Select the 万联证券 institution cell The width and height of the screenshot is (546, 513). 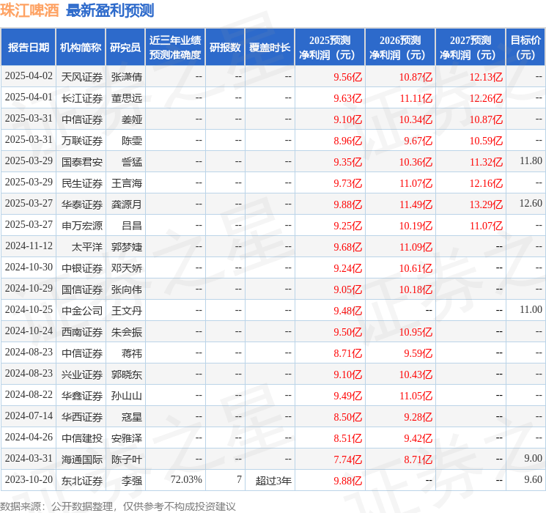(82, 141)
